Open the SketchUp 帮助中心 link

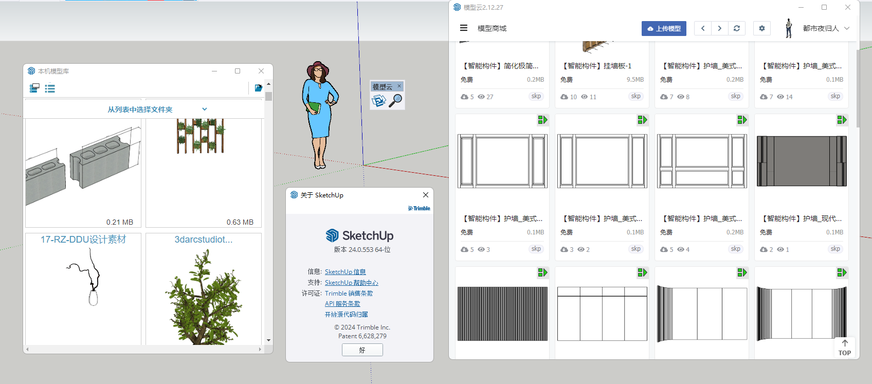coord(351,283)
